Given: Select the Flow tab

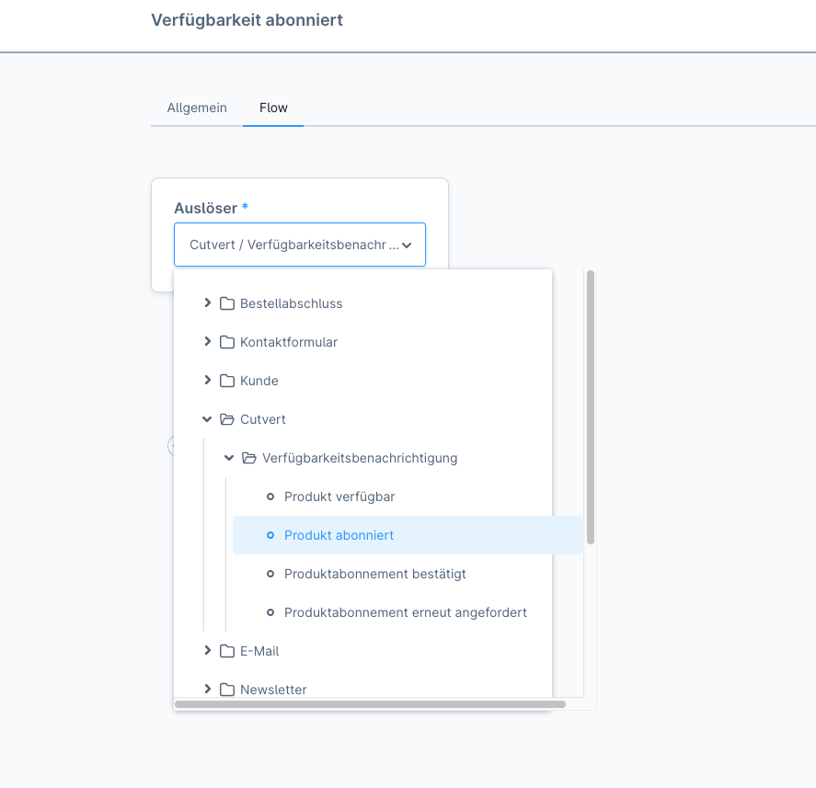Looking at the screenshot, I should (x=273, y=108).
